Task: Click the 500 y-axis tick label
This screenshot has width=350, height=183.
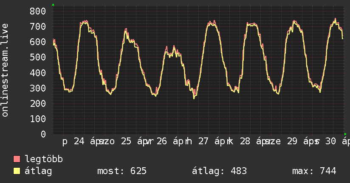Action: click(x=37, y=57)
